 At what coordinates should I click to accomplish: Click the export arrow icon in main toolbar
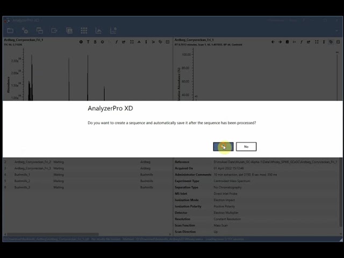[x=54, y=31]
